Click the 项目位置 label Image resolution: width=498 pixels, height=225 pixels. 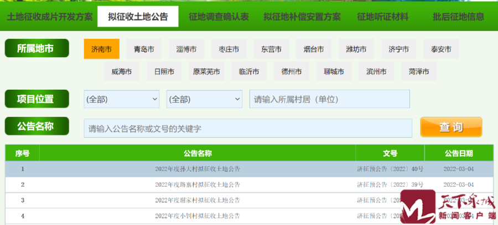tap(37, 99)
